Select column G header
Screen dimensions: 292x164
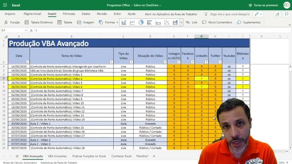point(202,36)
